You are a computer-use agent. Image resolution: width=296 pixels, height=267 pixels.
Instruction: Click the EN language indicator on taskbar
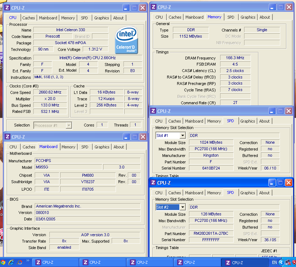coord(274,262)
